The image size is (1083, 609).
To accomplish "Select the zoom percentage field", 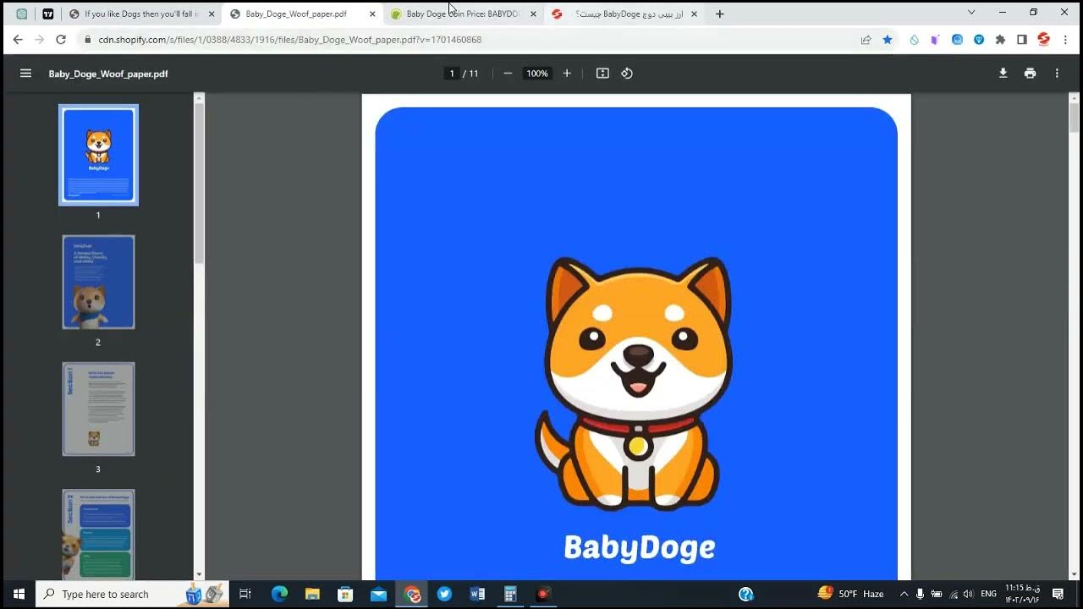I will 537,74.
